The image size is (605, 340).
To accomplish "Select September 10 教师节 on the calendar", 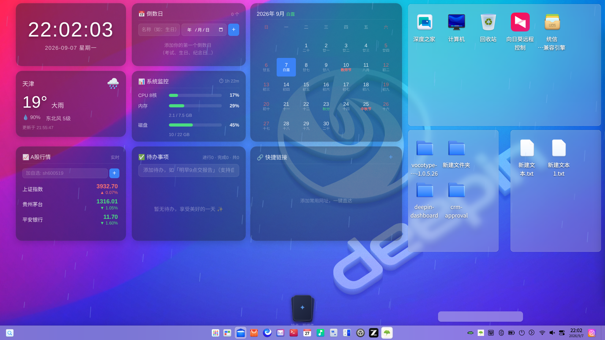I will click(x=346, y=67).
